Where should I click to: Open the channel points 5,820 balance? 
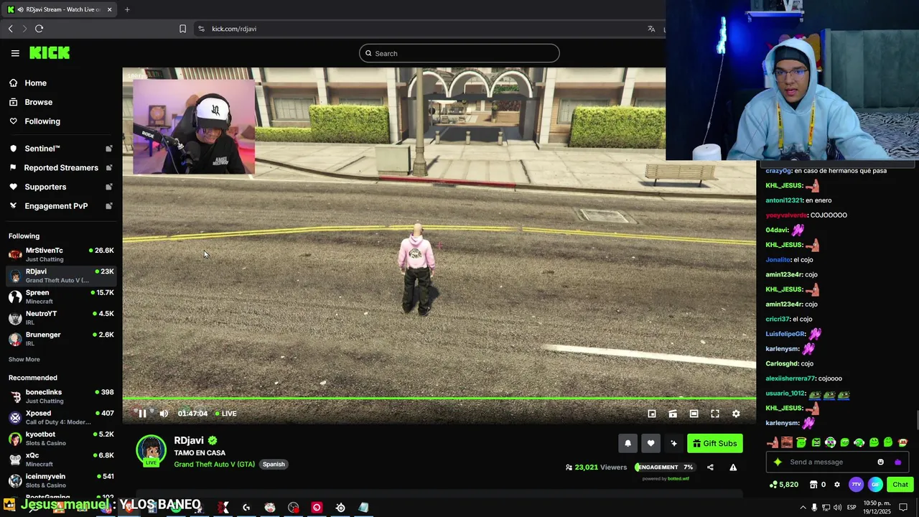coord(783,485)
